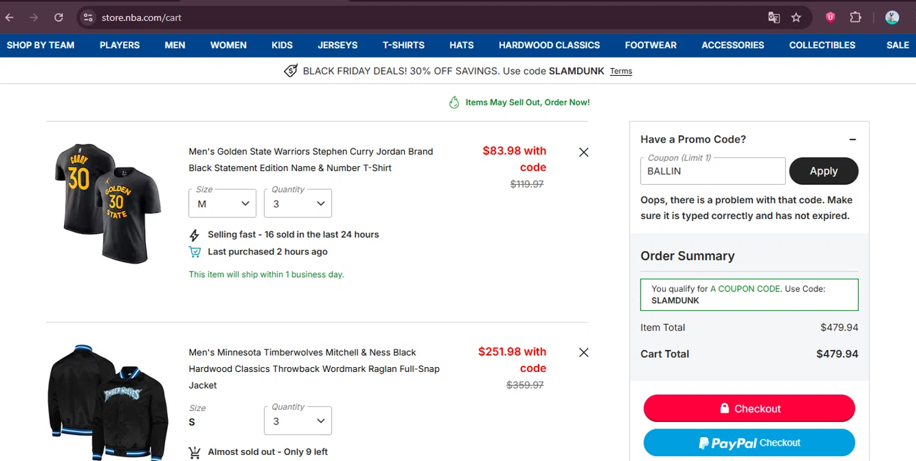Screen dimensions: 916x461
Task: Collapse the Have a Promo Code section
Action: pyautogui.click(x=852, y=140)
